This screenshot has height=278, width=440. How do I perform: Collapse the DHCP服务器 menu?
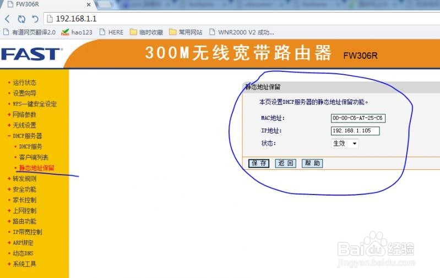pyautogui.click(x=27, y=136)
